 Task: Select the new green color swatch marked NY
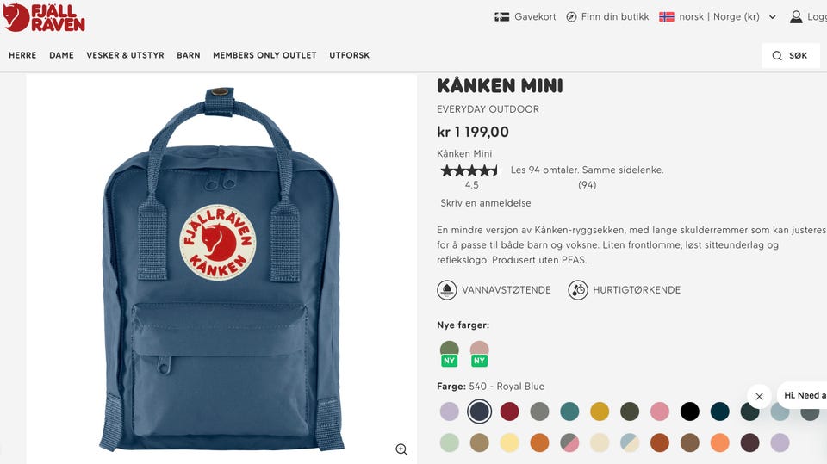[450, 353]
